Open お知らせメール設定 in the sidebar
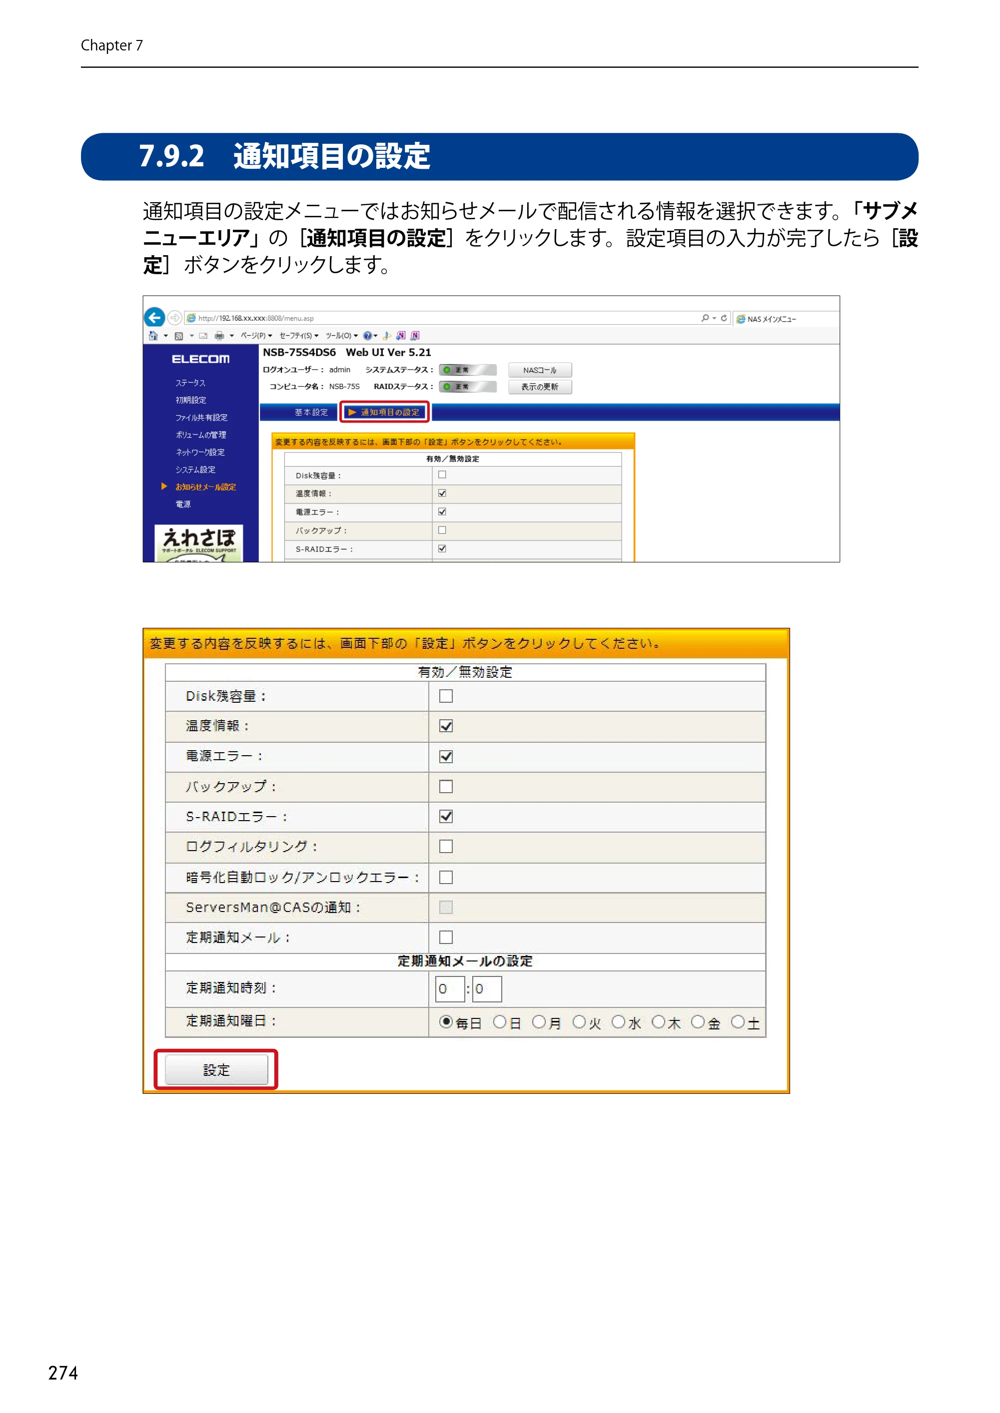1000x1413 pixels. (x=205, y=487)
